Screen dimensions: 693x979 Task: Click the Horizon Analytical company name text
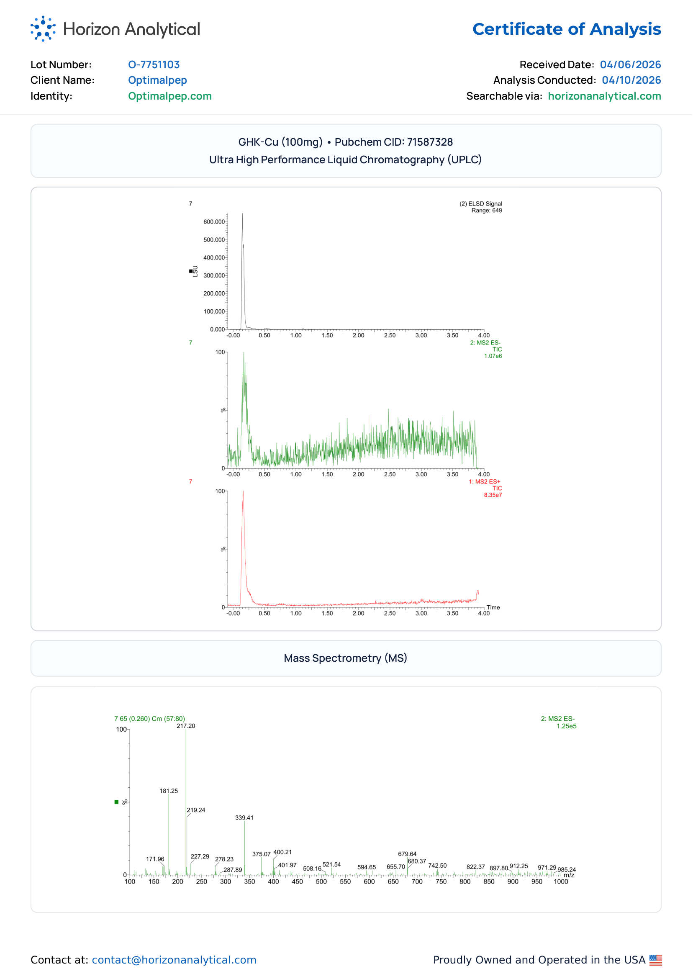click(131, 29)
